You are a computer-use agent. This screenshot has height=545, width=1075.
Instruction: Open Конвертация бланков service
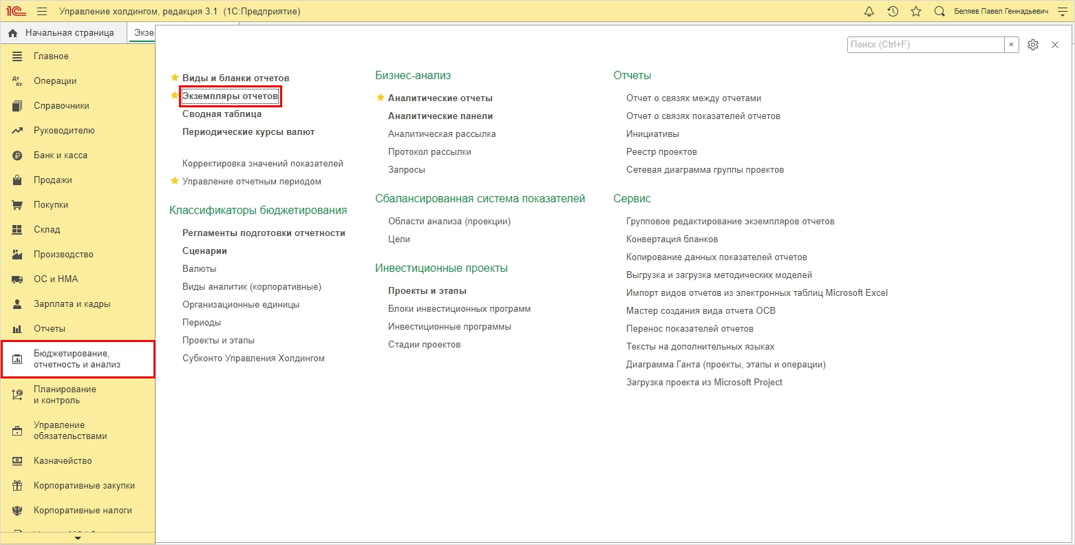pyautogui.click(x=672, y=239)
